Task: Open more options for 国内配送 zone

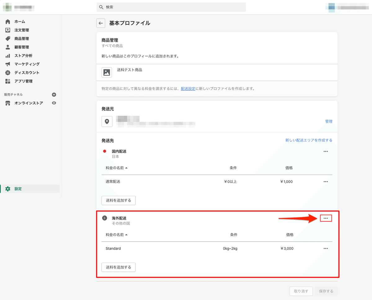Action: [x=325, y=151]
